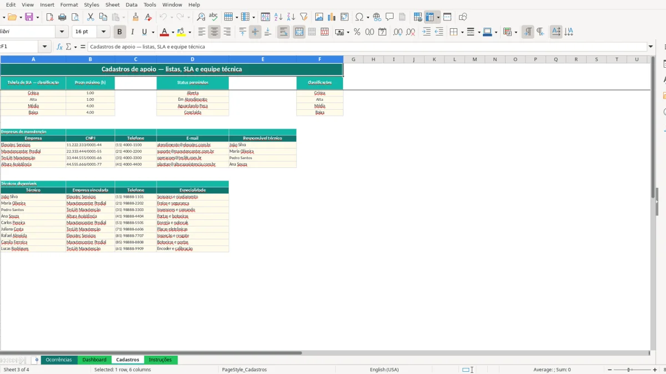Click PageStyle_Cadastros in status bar

(x=244, y=370)
